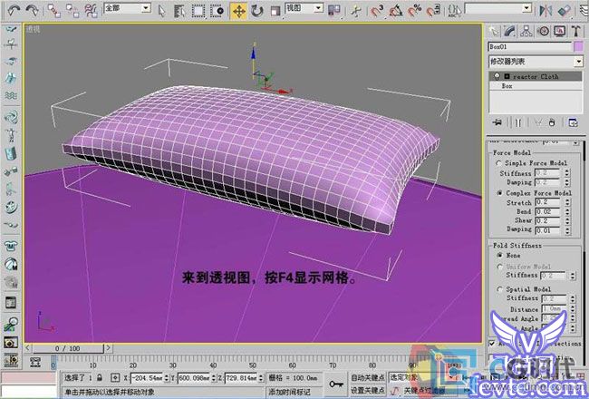Open Configure Modifier Sets icon
This screenshot has height=399, width=589.
[573, 122]
